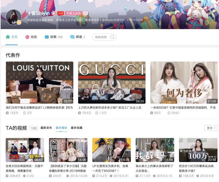219x182 pixels.
Task: Open title UP主跟男友交换手机
Action: point(110,168)
